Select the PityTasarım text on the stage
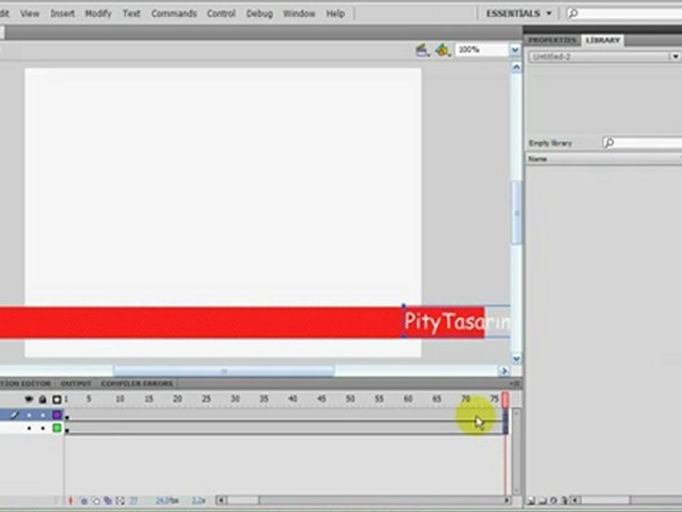 (457, 322)
